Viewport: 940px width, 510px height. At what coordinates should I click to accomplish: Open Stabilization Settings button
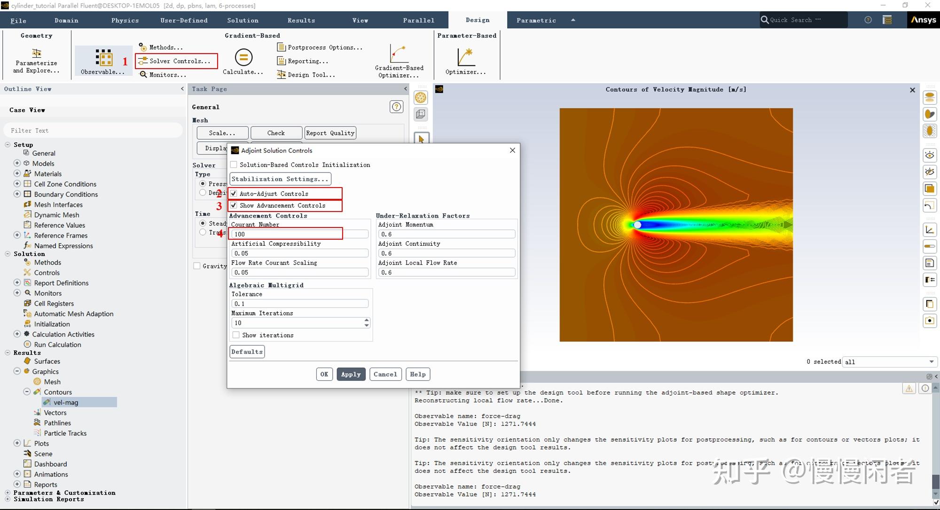[x=280, y=179]
